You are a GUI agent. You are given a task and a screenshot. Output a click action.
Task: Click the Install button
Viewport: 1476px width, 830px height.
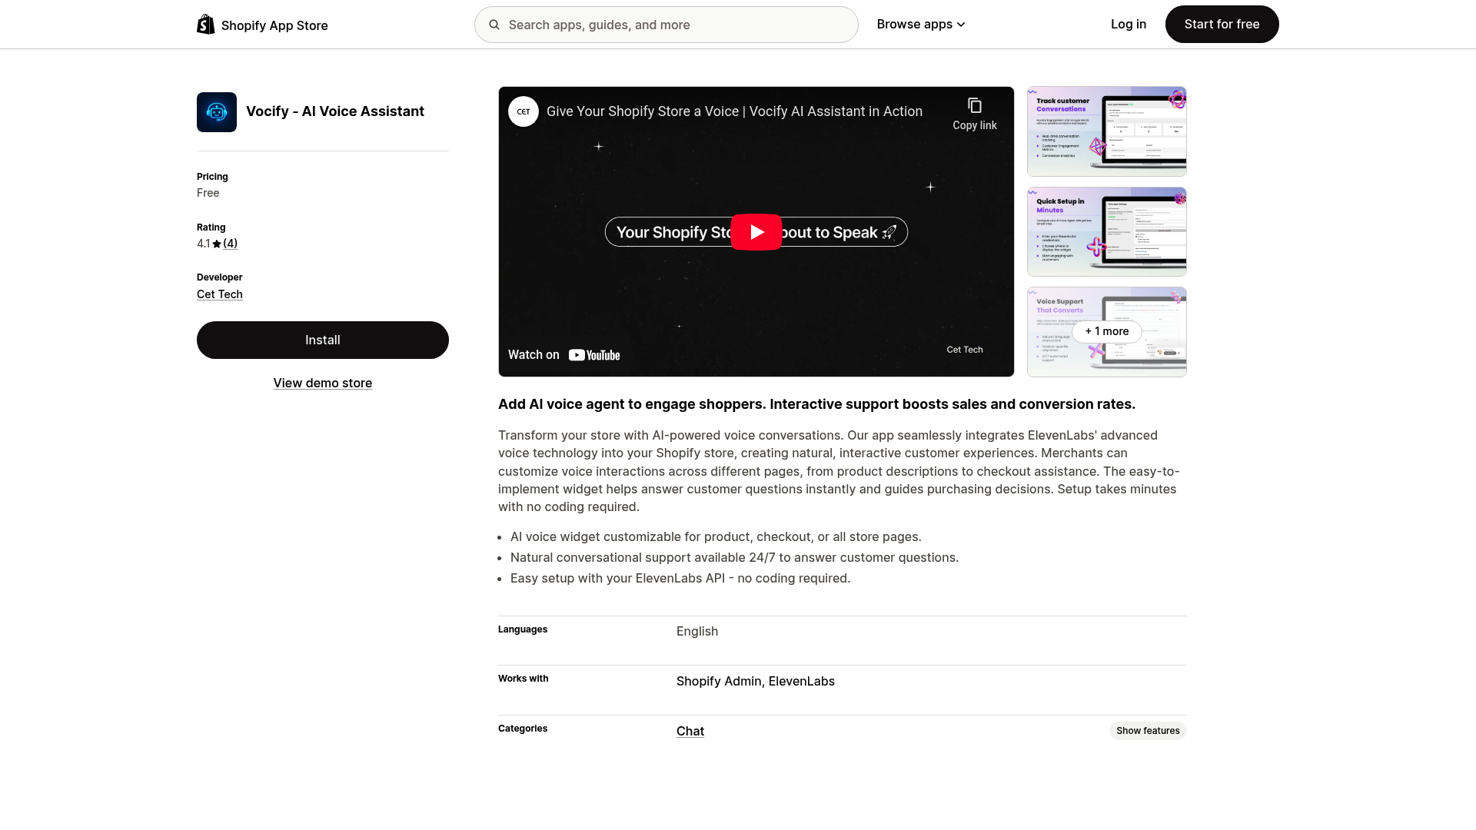[322, 340]
